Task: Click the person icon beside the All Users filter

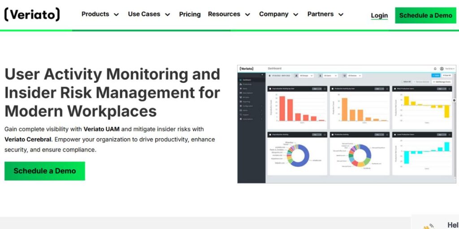Action: pyautogui.click(x=320, y=76)
